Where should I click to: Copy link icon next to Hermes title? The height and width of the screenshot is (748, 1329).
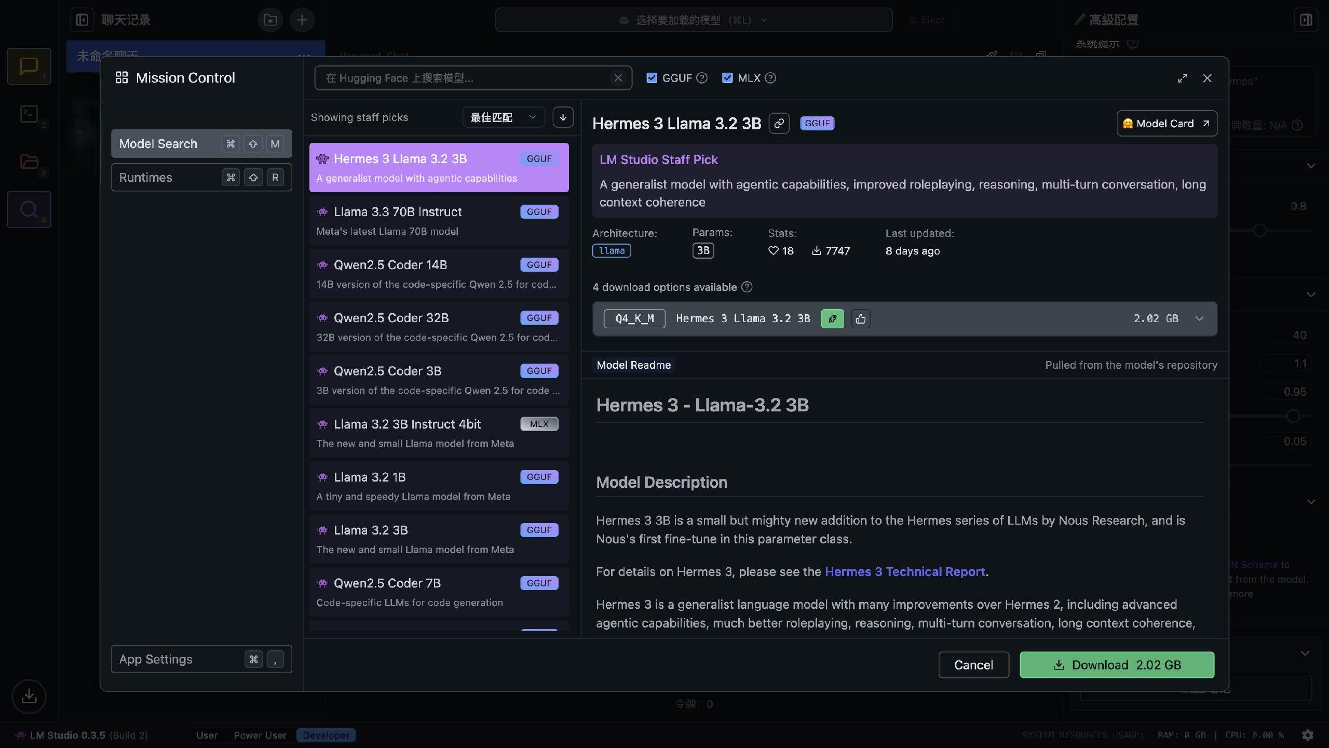(779, 124)
